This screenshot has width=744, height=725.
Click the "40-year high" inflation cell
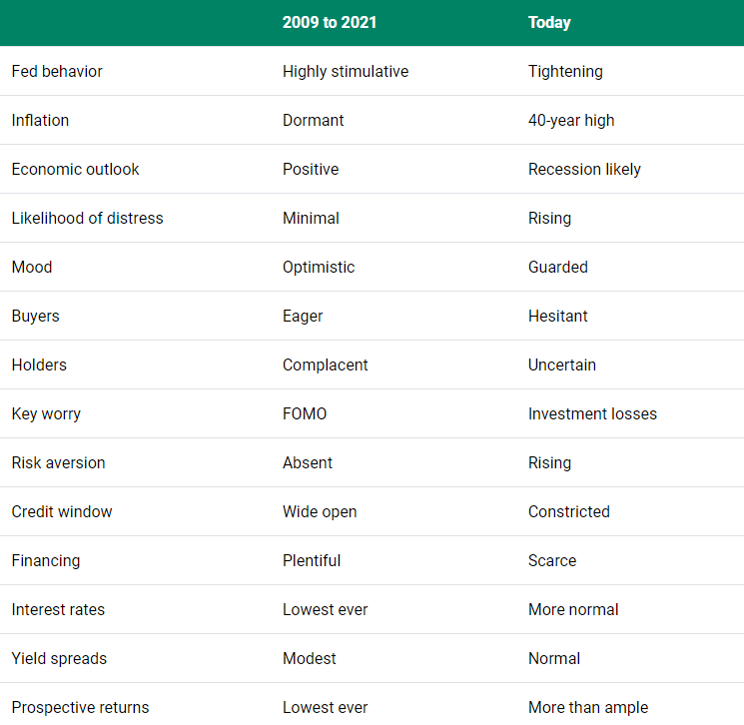(x=571, y=120)
